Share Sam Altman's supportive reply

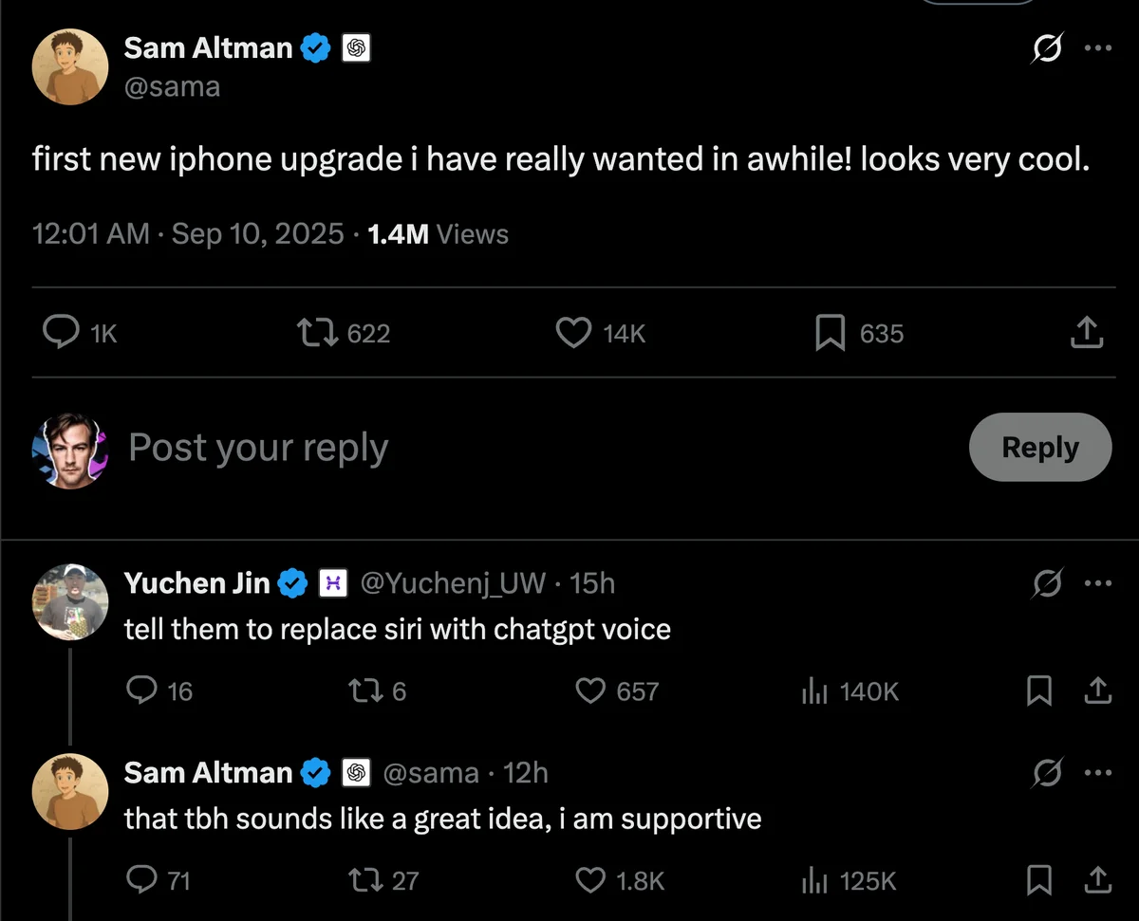pos(1097,881)
